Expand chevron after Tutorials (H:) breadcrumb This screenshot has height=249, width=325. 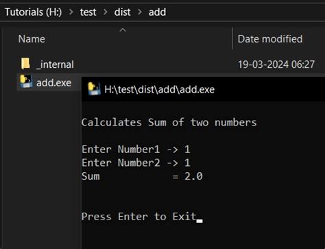pos(71,12)
